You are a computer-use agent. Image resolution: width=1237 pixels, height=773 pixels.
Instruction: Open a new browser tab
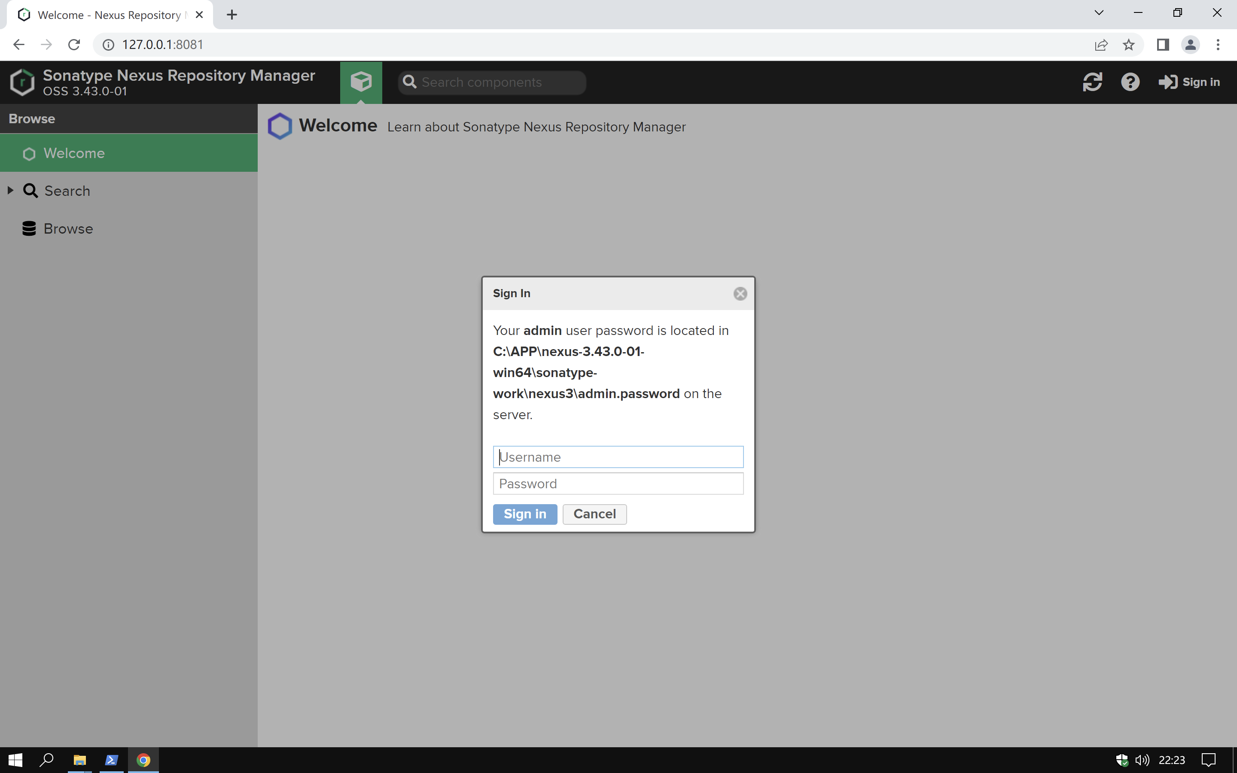coord(232,15)
